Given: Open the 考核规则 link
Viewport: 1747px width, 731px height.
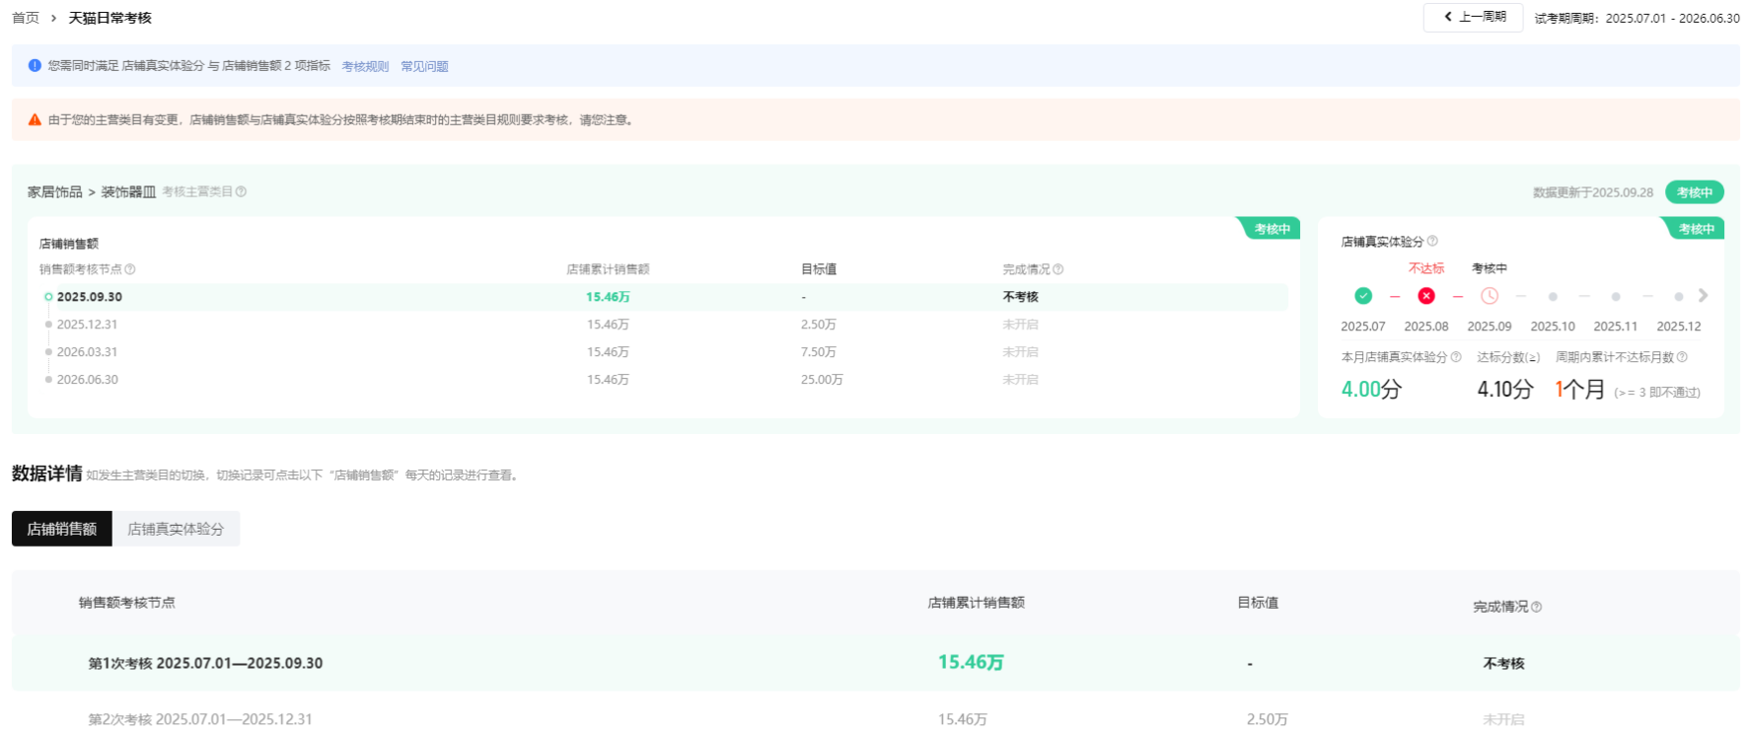Looking at the screenshot, I should pos(365,66).
